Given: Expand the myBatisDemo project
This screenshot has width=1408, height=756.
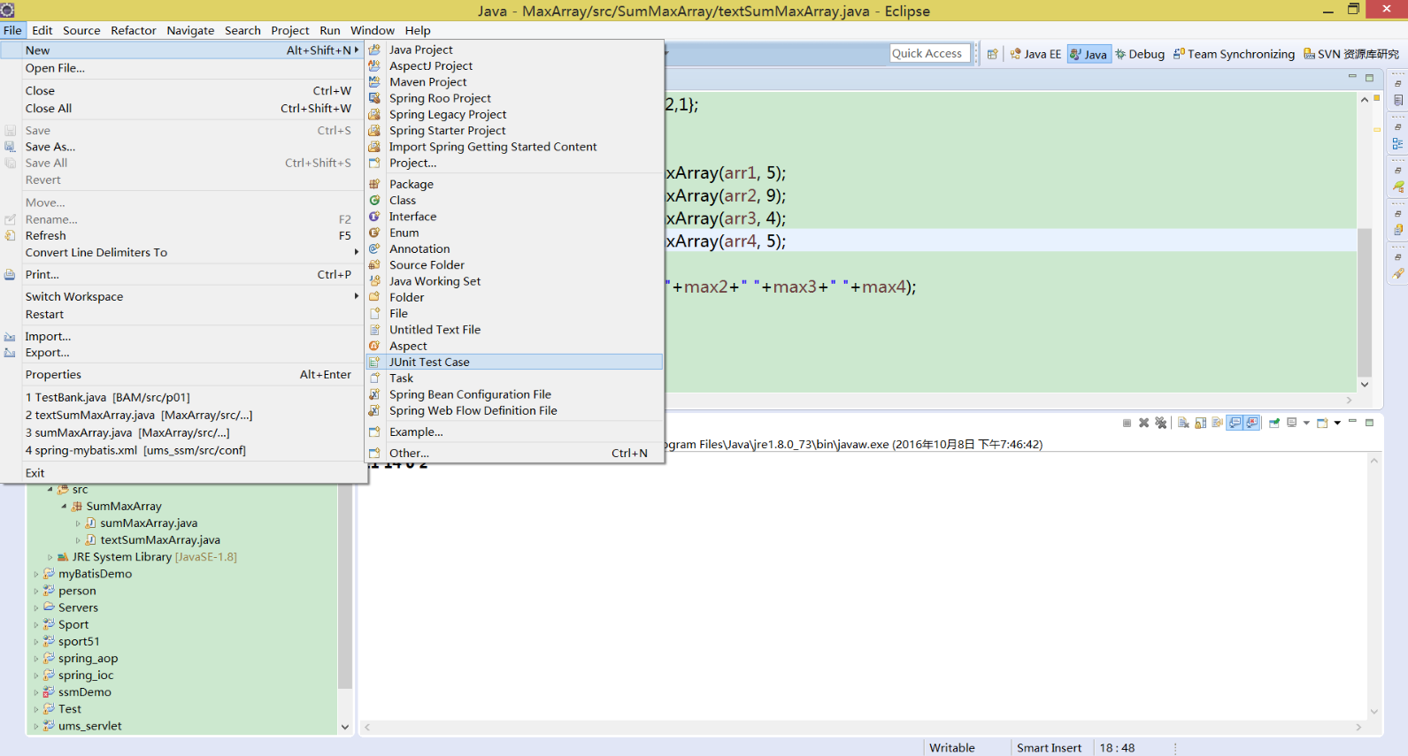Looking at the screenshot, I should 36,574.
